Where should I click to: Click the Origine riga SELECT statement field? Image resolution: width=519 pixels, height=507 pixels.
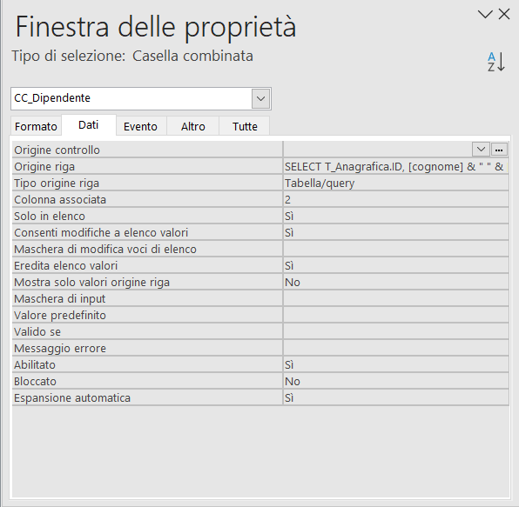tap(396, 167)
